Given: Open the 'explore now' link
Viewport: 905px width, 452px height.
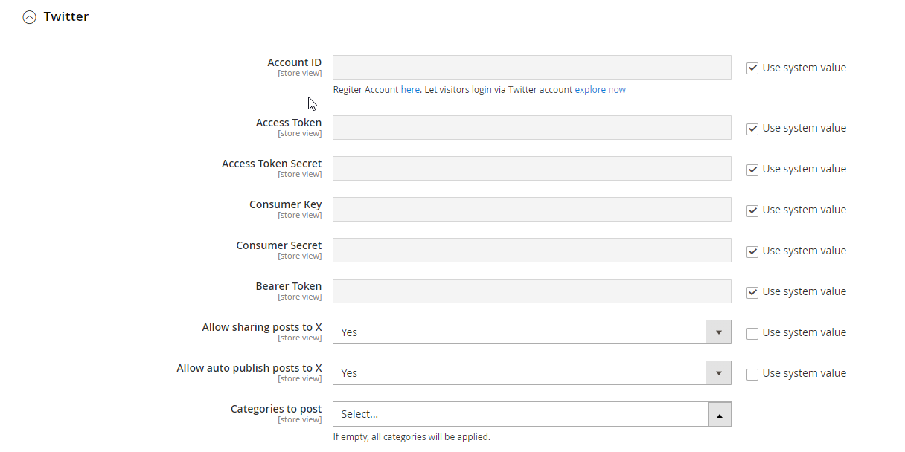Looking at the screenshot, I should (x=600, y=90).
